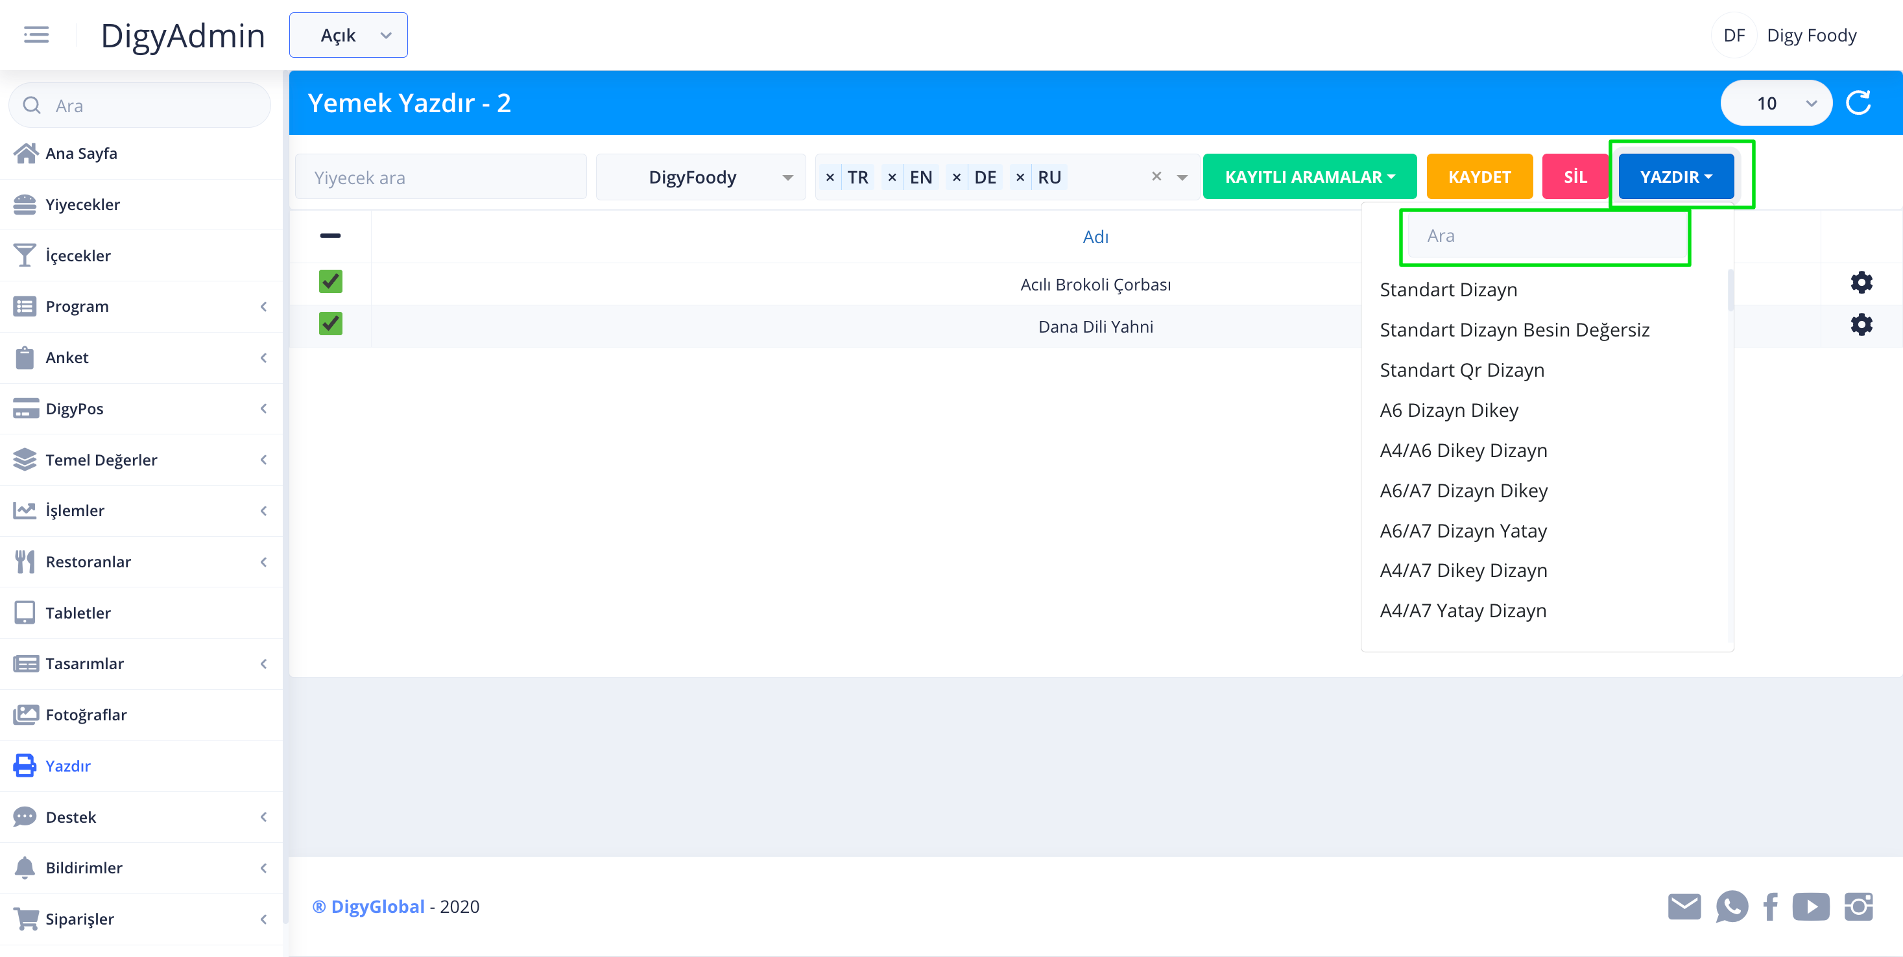Image resolution: width=1903 pixels, height=957 pixels.
Task: Open the DigyFoody restaurant dropdown
Action: [x=700, y=177]
